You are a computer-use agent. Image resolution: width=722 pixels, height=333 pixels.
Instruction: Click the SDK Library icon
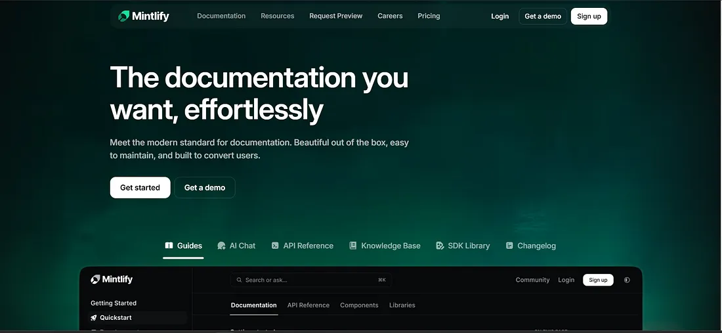click(440, 246)
